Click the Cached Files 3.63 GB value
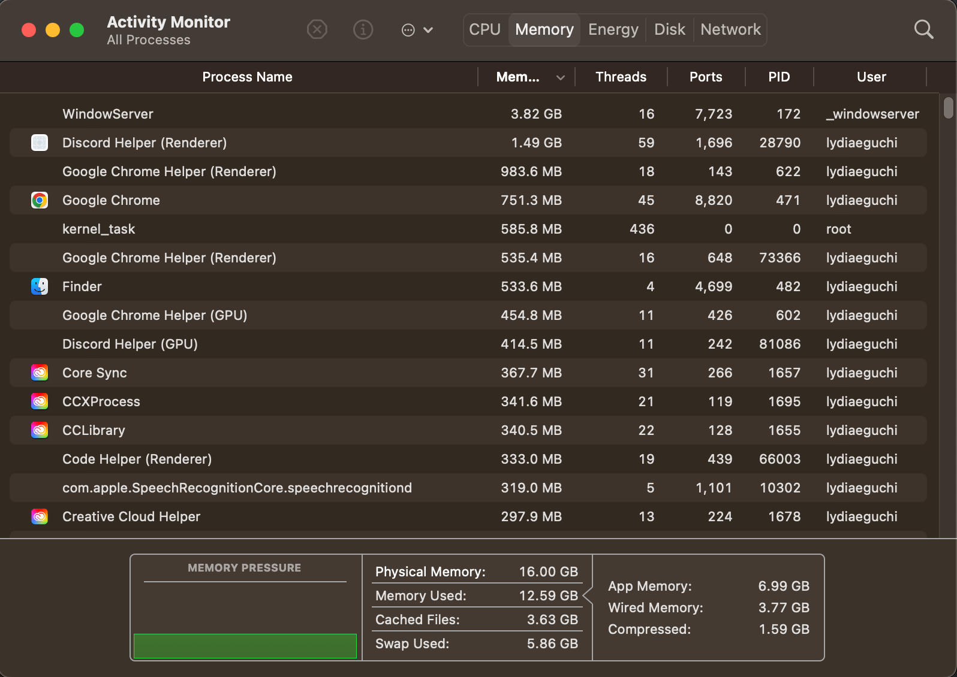The width and height of the screenshot is (957, 677). coord(552,619)
